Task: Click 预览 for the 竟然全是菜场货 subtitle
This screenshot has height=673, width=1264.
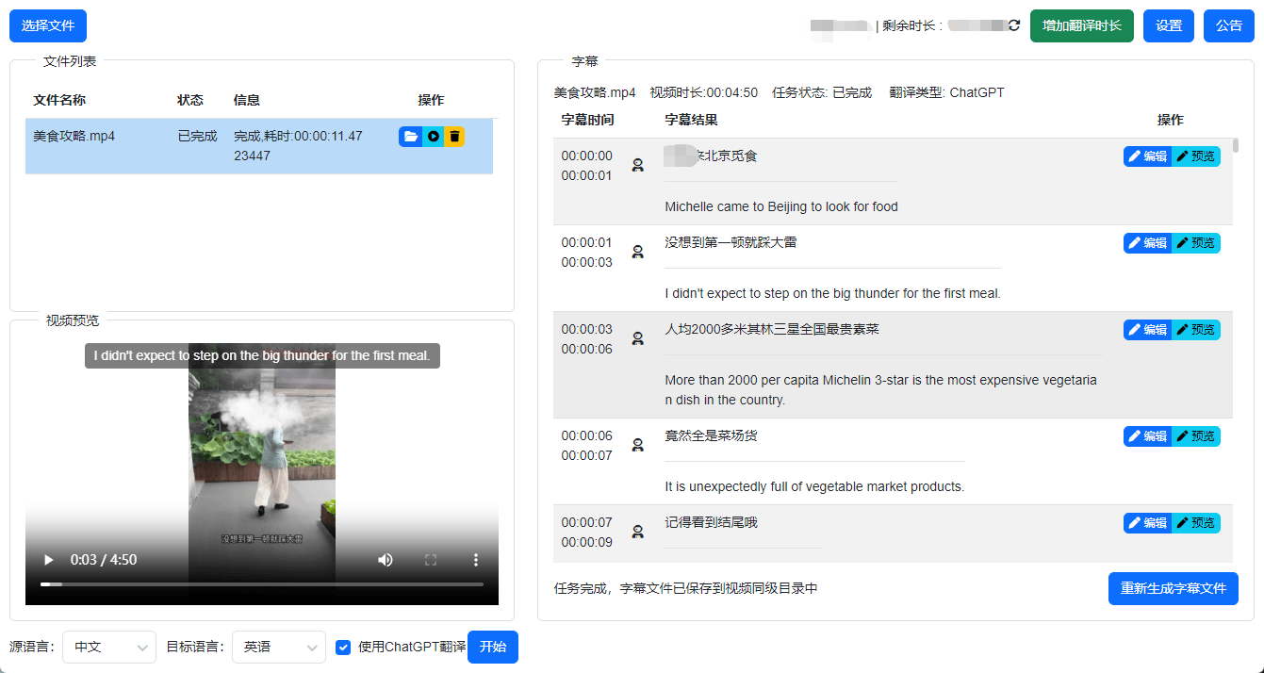Action: tap(1196, 436)
